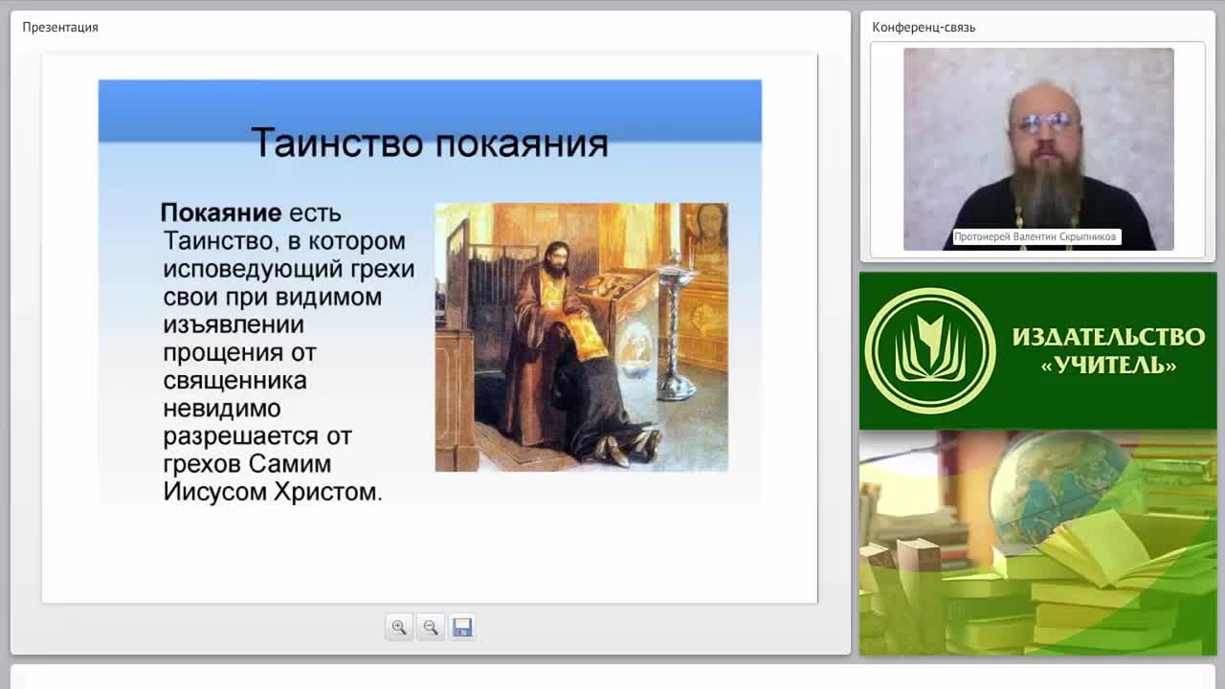Zoom out of the presentation slide

pos(431,628)
